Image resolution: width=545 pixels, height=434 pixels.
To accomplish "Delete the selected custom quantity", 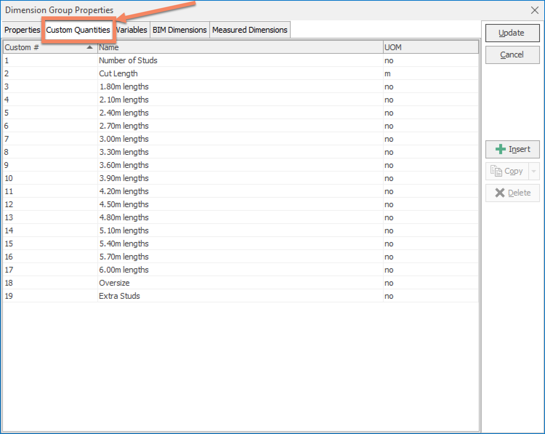I will click(x=512, y=193).
